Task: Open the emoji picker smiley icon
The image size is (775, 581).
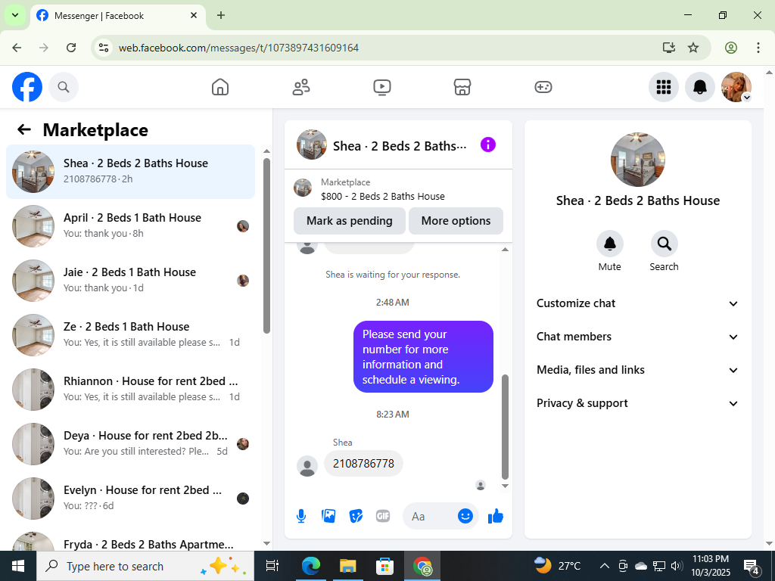Action: click(x=465, y=516)
